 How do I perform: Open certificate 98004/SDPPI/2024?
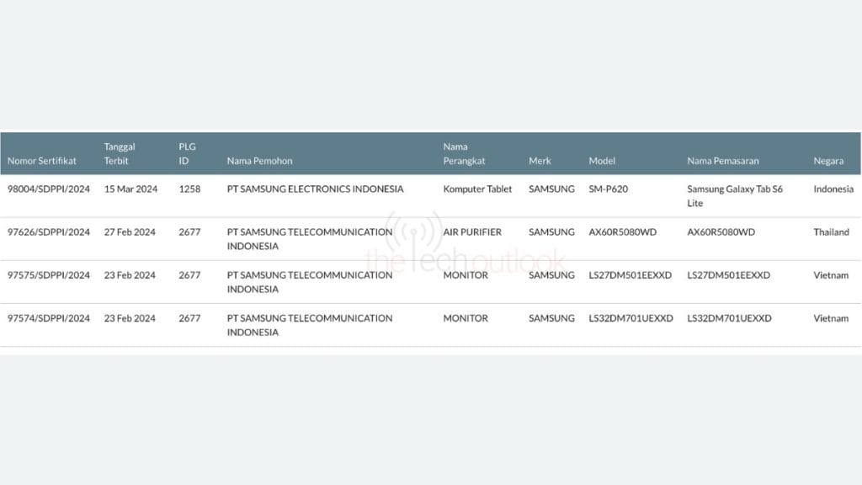(48, 189)
